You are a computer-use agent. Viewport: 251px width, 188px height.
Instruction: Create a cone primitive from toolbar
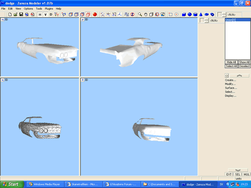tap(201, 14)
